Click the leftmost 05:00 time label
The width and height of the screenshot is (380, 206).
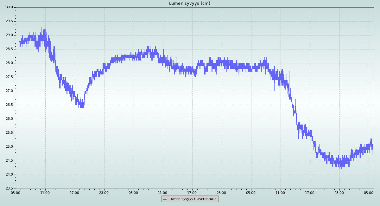pyautogui.click(x=16, y=193)
